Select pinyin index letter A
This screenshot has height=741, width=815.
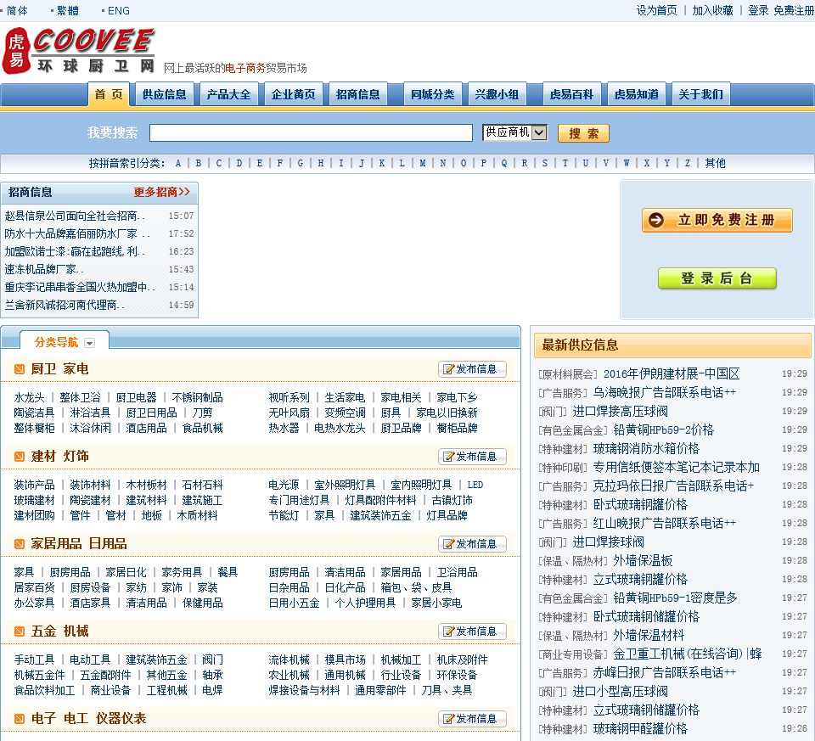pos(178,163)
